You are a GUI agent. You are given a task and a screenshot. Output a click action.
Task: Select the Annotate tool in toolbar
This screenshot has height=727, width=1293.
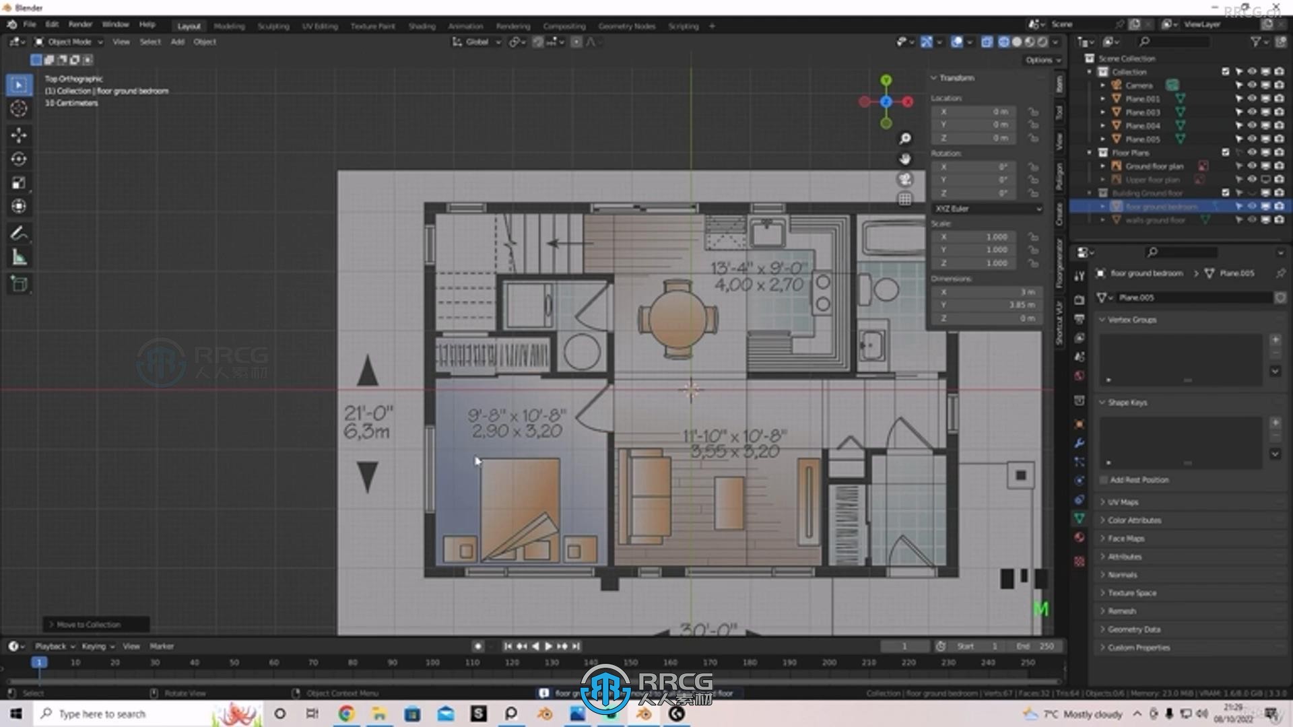(x=20, y=232)
